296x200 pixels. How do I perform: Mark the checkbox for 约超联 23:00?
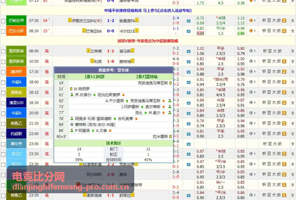coord(3,134)
